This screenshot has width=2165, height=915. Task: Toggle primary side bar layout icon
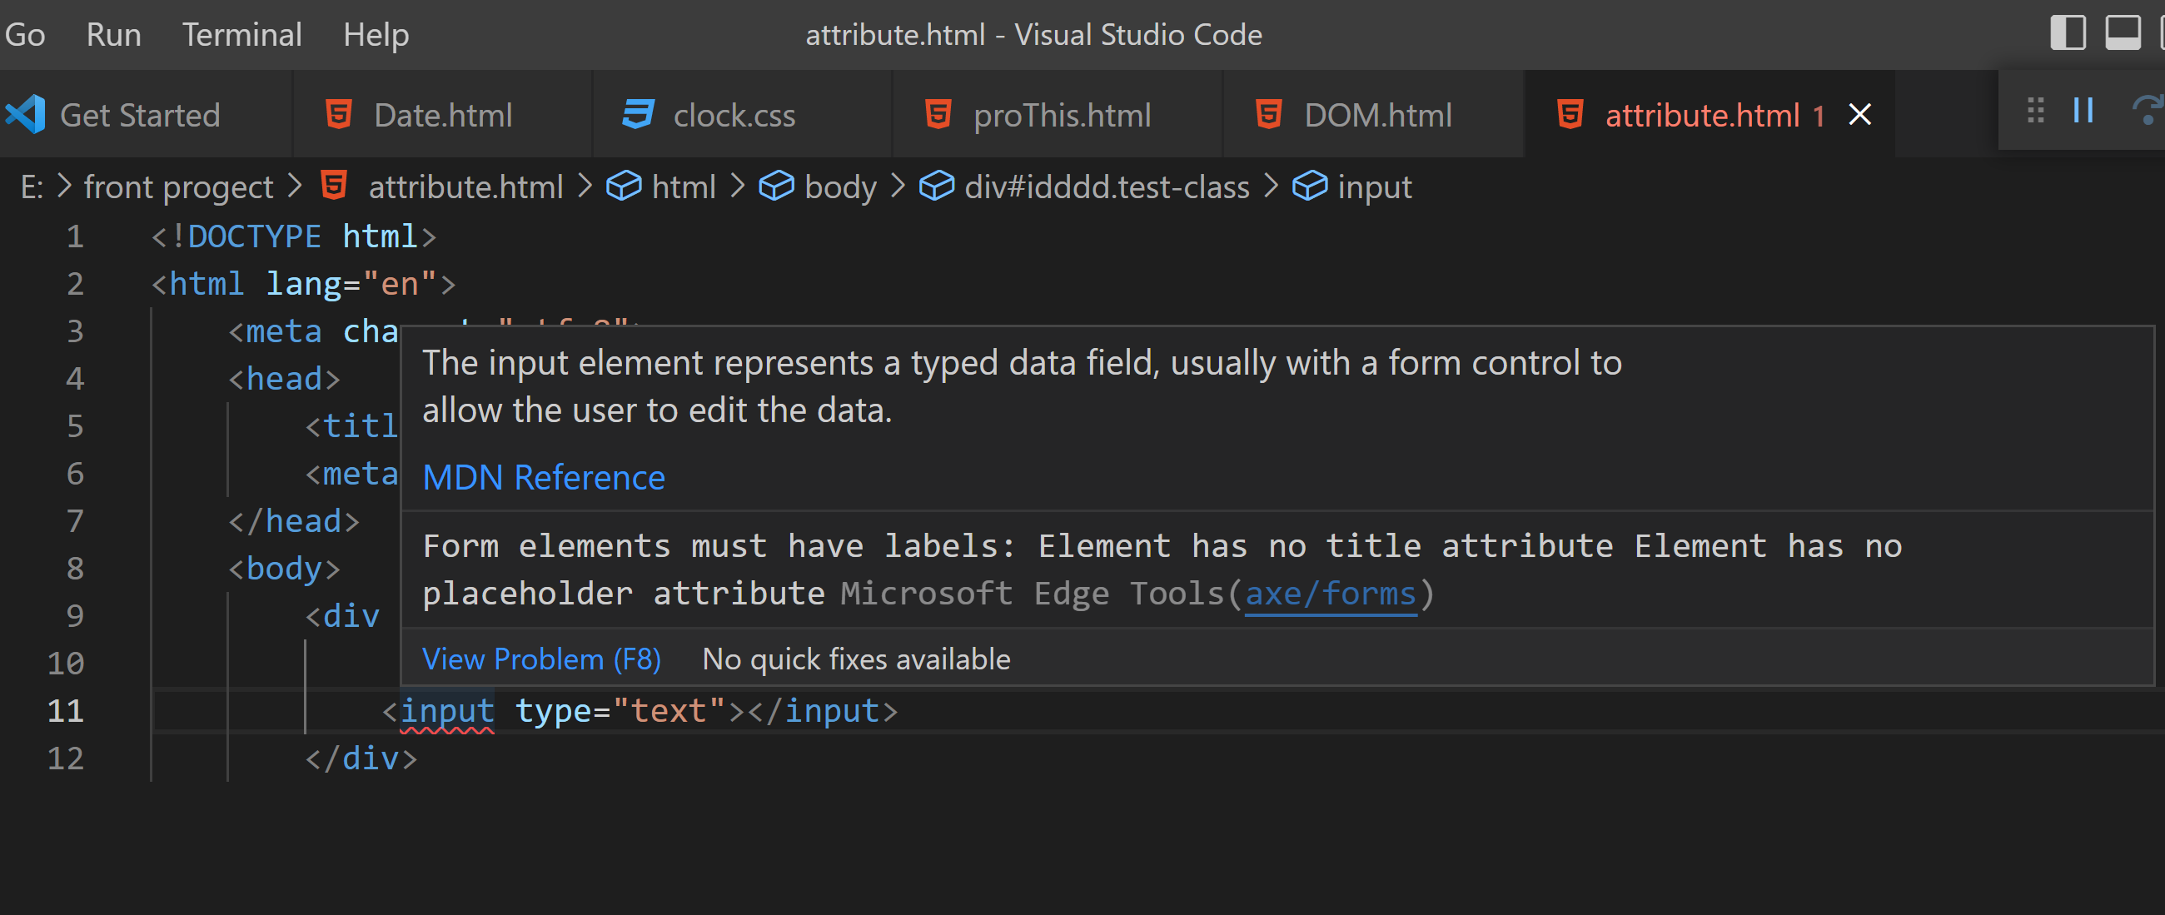point(2068,32)
